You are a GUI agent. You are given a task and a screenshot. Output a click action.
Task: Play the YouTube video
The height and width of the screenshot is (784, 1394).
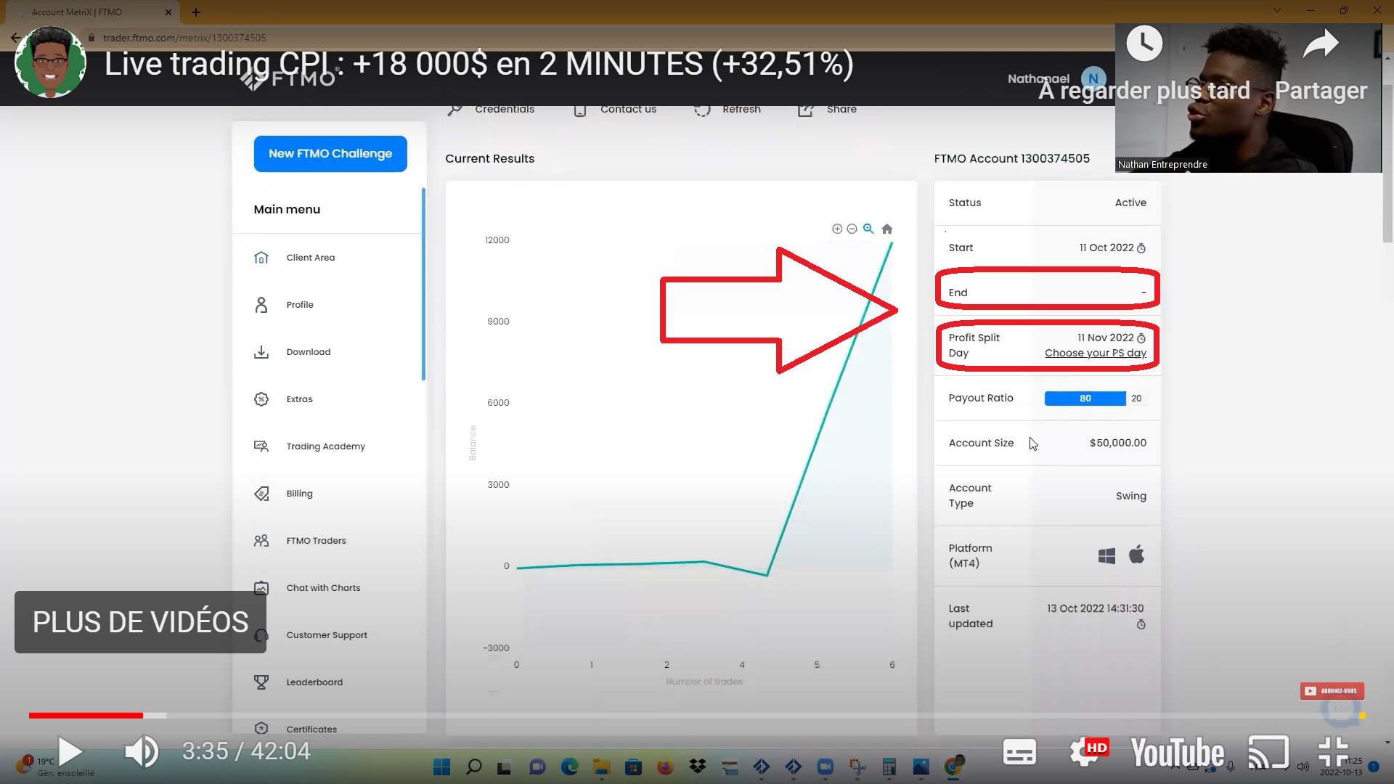[70, 751]
